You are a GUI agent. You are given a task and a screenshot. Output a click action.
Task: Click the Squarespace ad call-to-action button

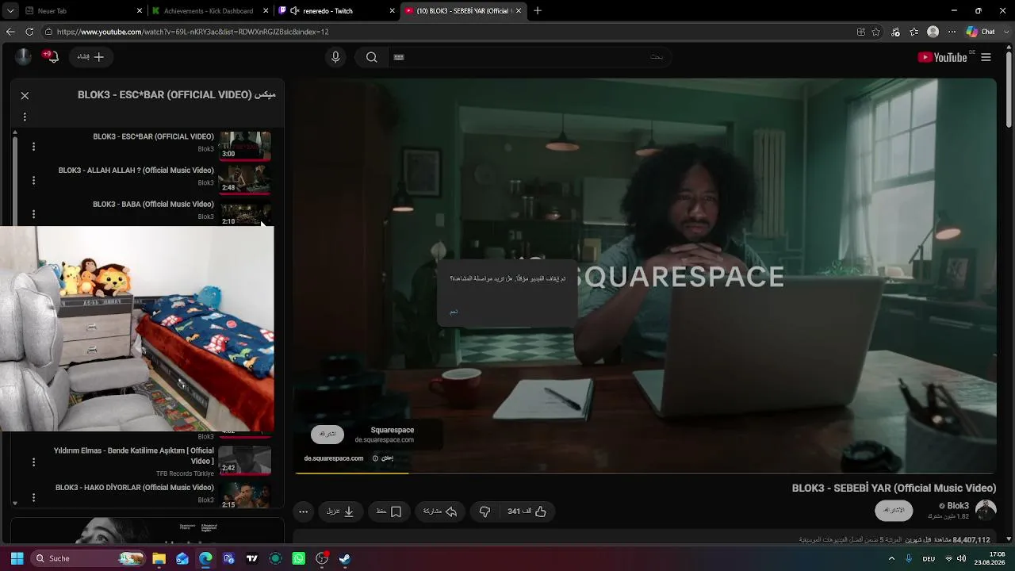coord(327,435)
